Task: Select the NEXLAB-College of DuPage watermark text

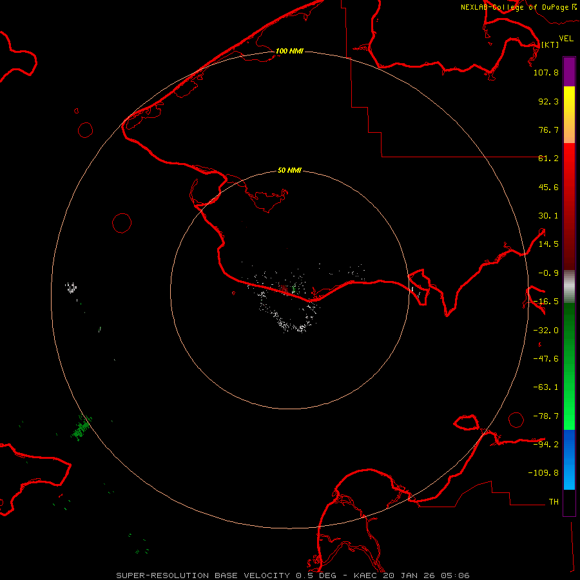Action: (514, 7)
